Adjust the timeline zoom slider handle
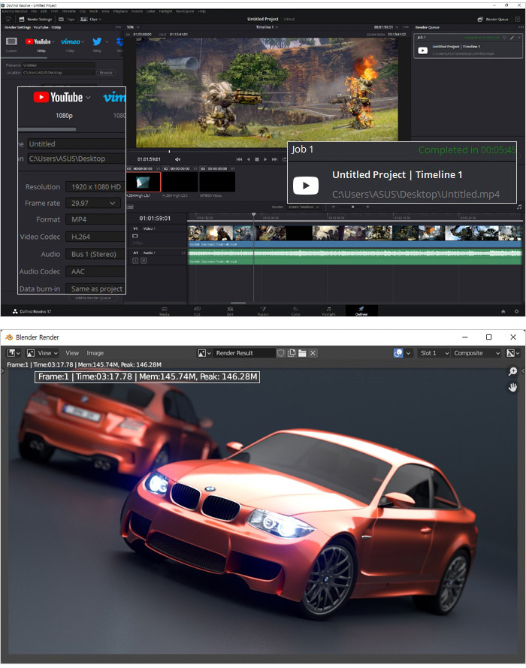The width and height of the screenshot is (526, 668). (x=352, y=207)
